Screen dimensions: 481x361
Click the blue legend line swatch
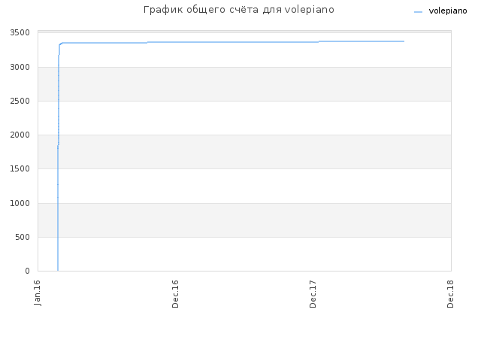pos(418,12)
